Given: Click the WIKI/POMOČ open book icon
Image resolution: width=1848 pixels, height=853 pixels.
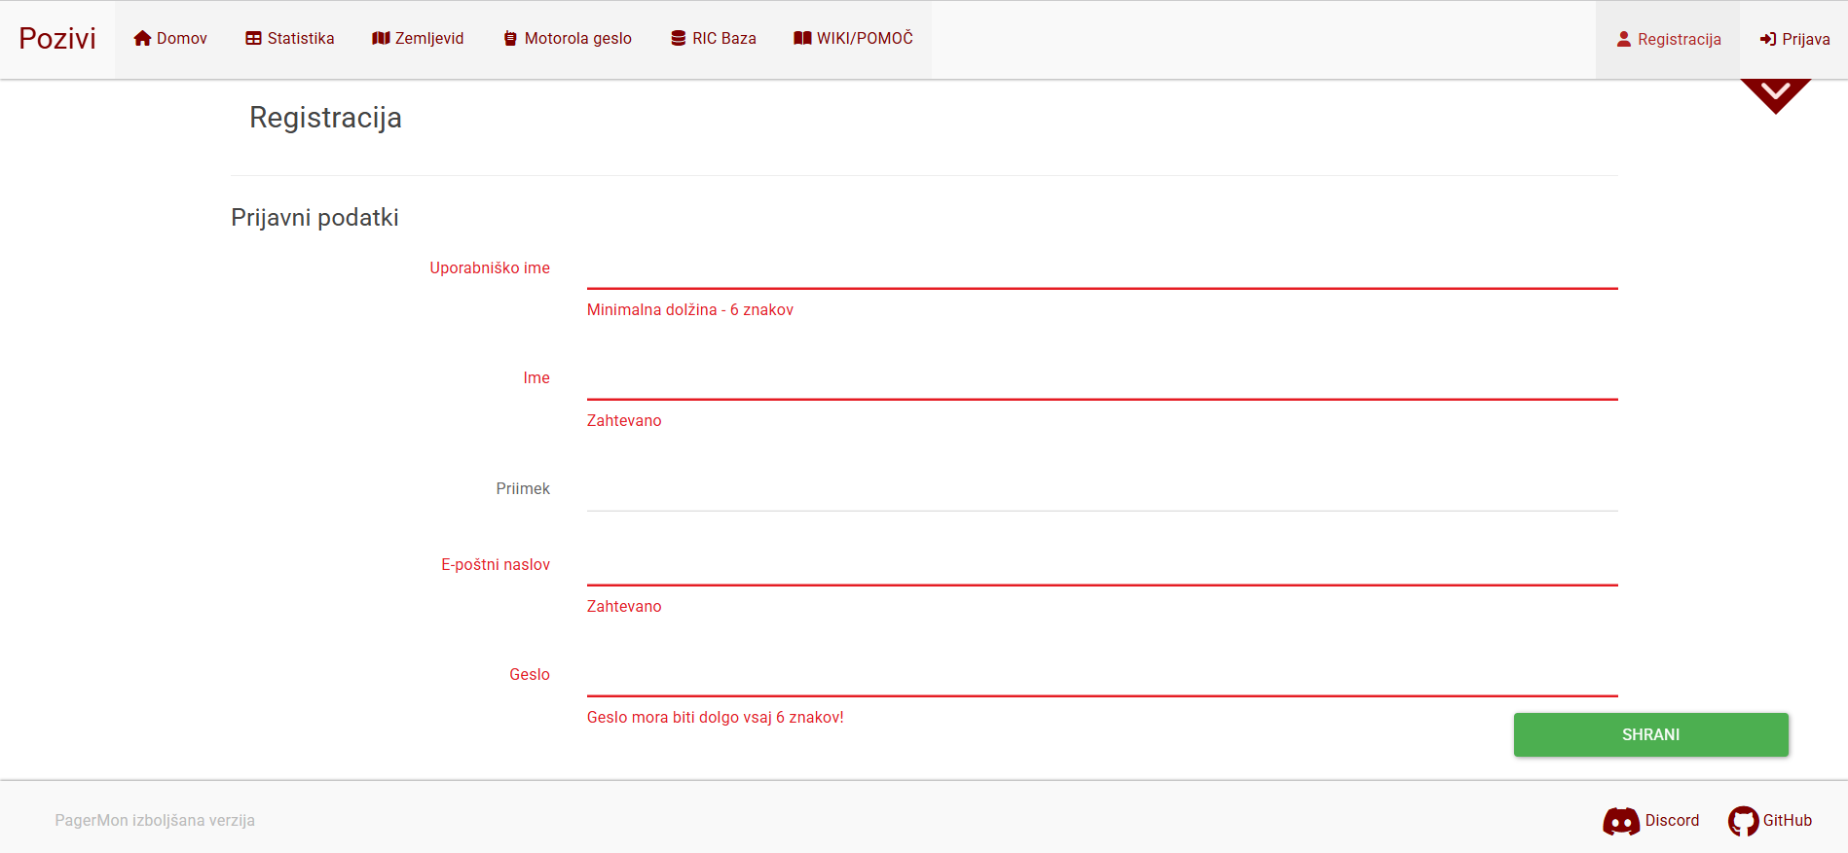Looking at the screenshot, I should (x=802, y=38).
